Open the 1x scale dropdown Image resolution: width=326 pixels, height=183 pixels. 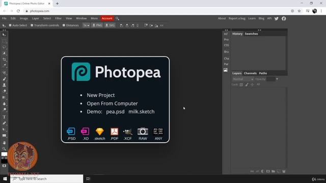coord(86,25)
